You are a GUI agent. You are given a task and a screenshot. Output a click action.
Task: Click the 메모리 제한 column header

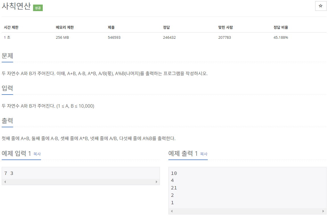65,27
